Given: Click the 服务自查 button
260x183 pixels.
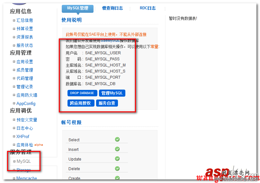Looking at the screenshot, I should [107, 103].
